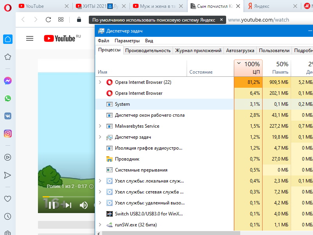Open My Flow arrow icon in sidebar
The height and width of the screenshot is (235, 313).
click(x=7, y=175)
